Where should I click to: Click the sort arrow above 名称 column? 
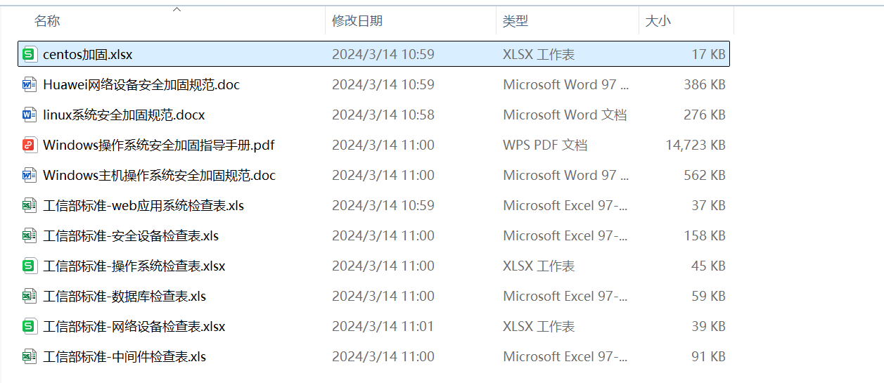click(177, 9)
